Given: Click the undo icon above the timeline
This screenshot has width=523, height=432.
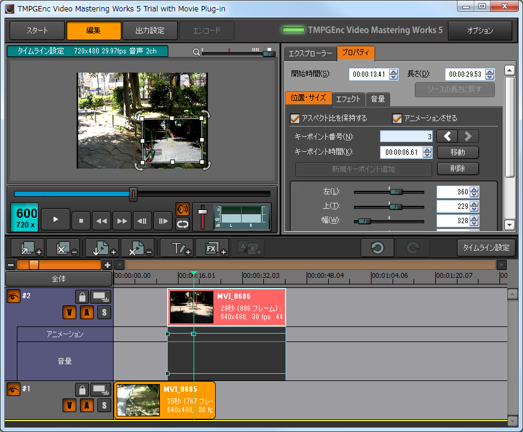Looking at the screenshot, I should pyautogui.click(x=378, y=247).
